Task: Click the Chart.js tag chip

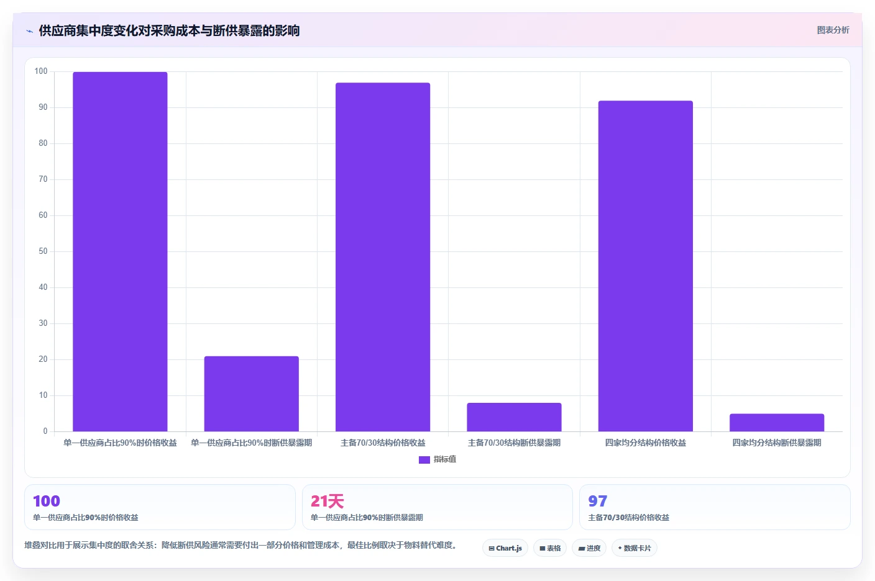Action: click(505, 548)
